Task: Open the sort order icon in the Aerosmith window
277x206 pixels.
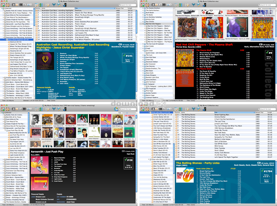Action: coord(41,109)
